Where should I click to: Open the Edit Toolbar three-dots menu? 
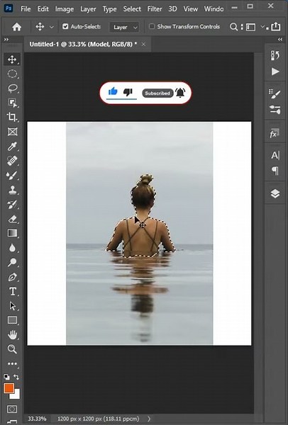coord(12,364)
